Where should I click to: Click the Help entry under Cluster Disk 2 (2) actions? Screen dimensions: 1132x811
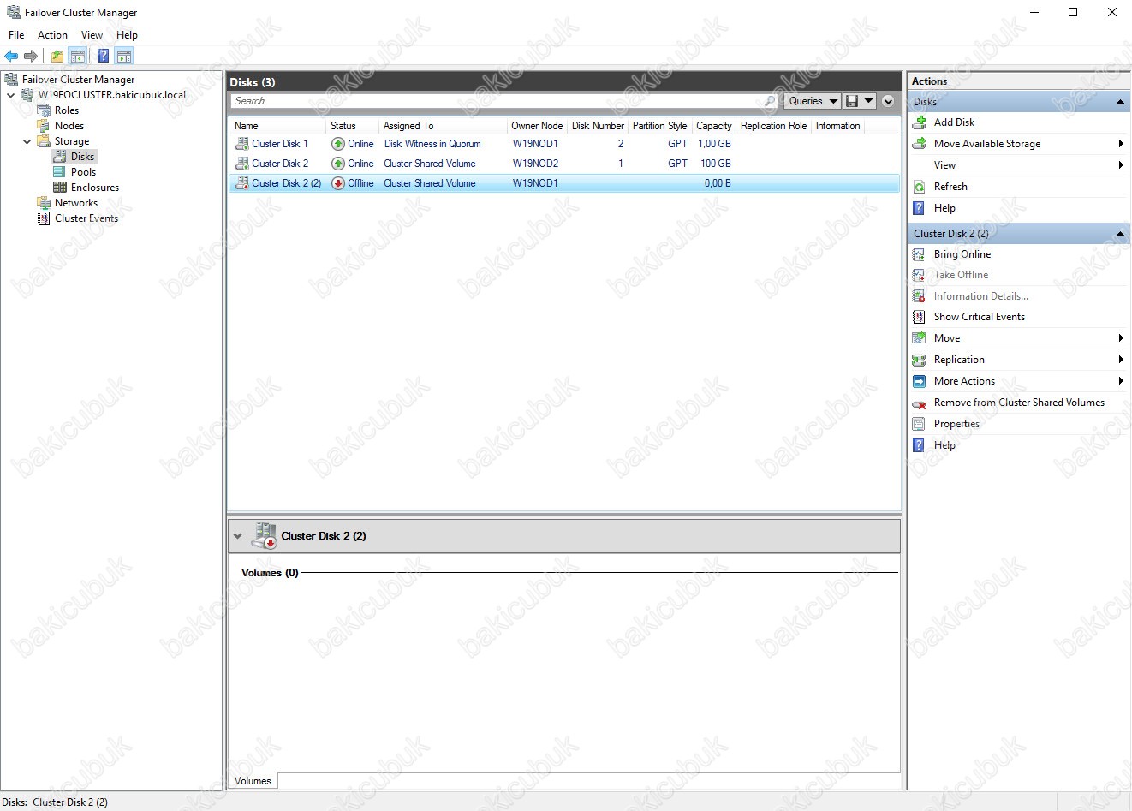[x=944, y=445]
